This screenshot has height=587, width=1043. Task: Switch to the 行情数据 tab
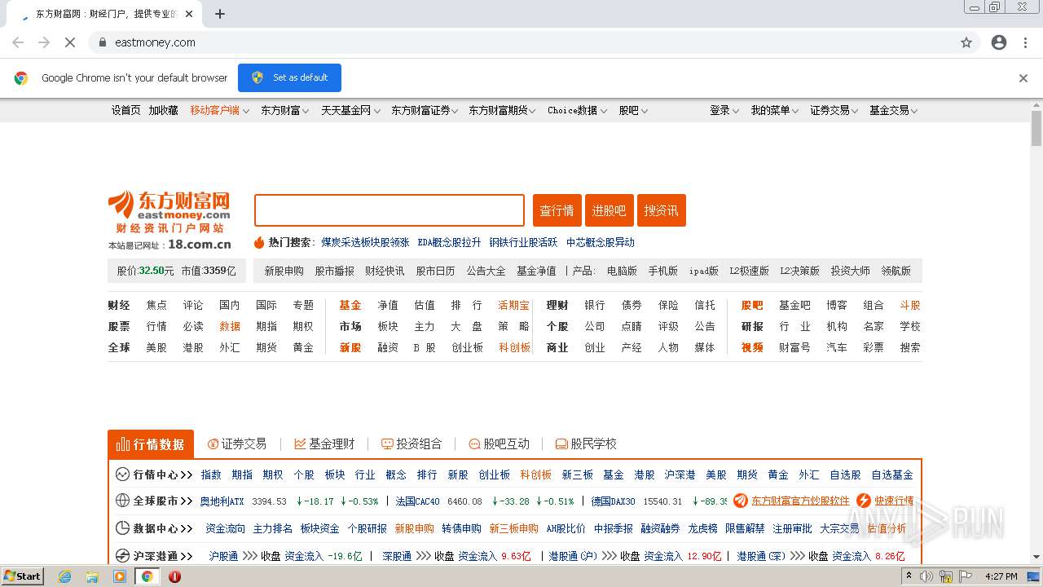pos(151,444)
